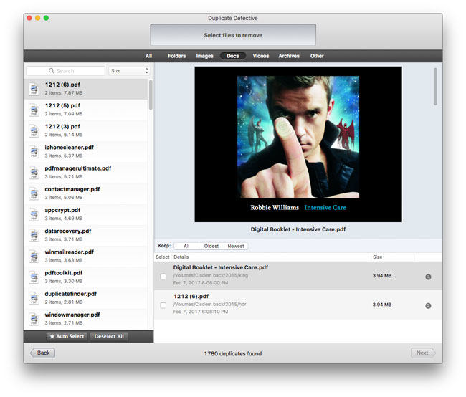Click the search magnifier icon
This screenshot has height=397, width=466.
(52, 70)
